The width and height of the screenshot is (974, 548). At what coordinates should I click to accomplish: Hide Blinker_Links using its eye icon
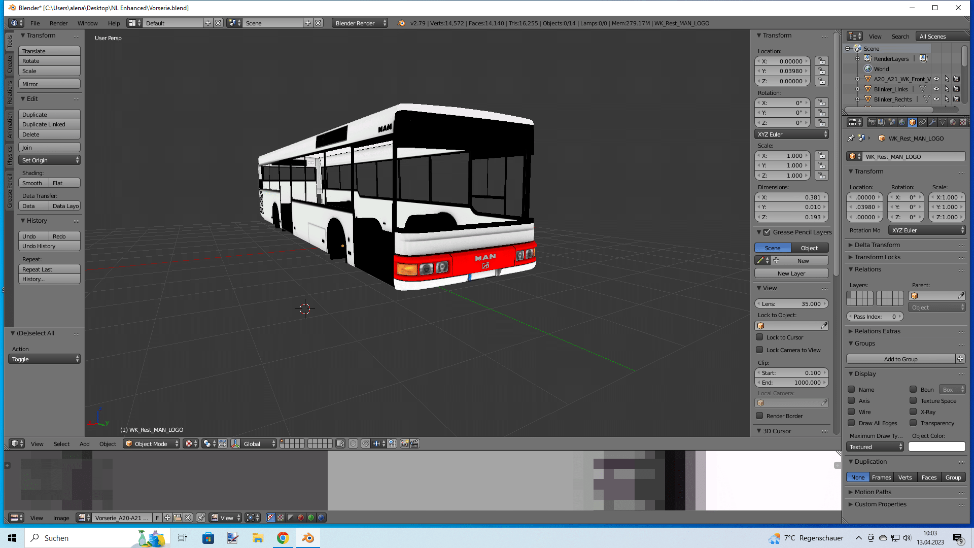(x=936, y=89)
